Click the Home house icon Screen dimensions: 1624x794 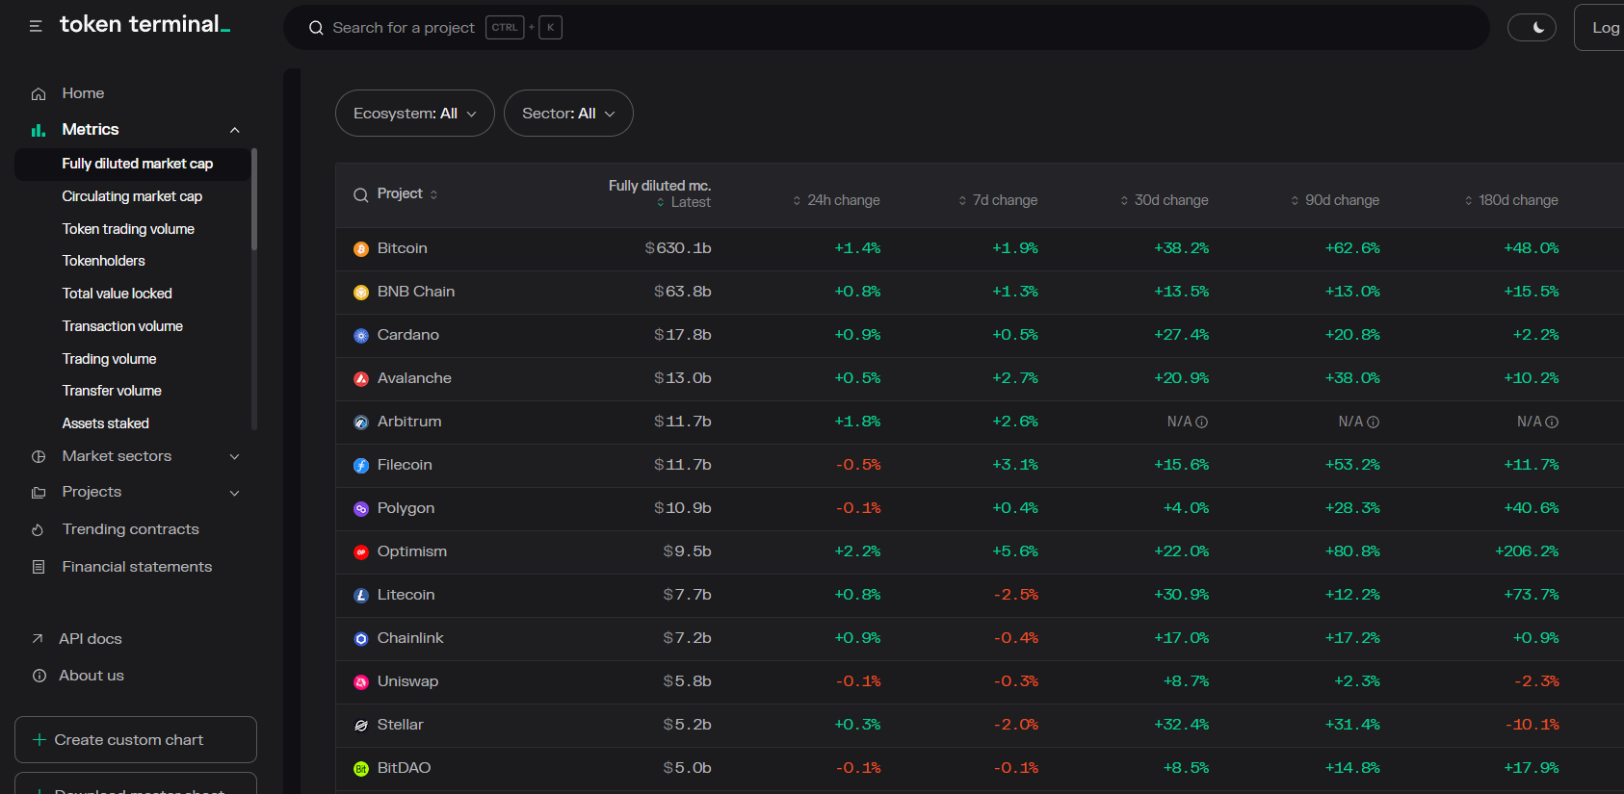point(39,94)
